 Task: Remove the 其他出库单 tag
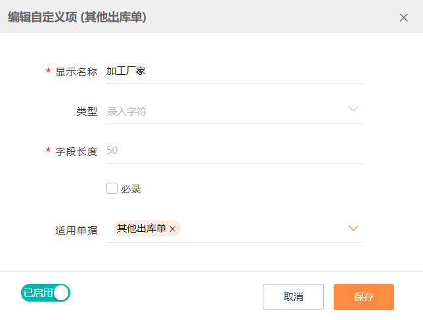tap(173, 229)
